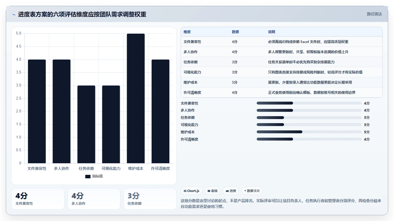This screenshot has height=221, width=394.
Task: Click description starting 只有图表直接支持
Action: pos(315,72)
